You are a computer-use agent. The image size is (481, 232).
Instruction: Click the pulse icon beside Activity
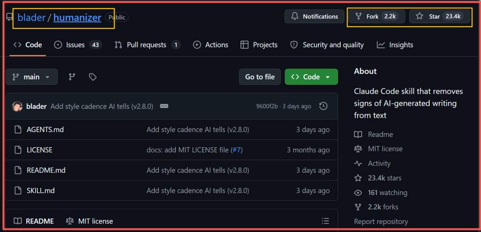pyautogui.click(x=358, y=163)
